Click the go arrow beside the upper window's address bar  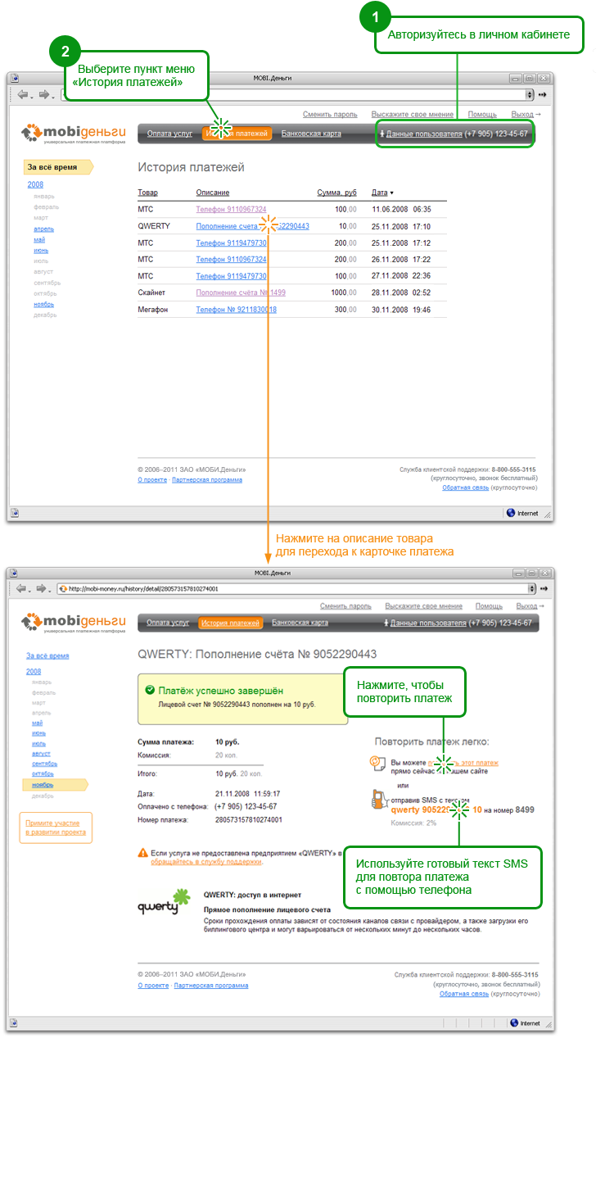pyautogui.click(x=541, y=94)
